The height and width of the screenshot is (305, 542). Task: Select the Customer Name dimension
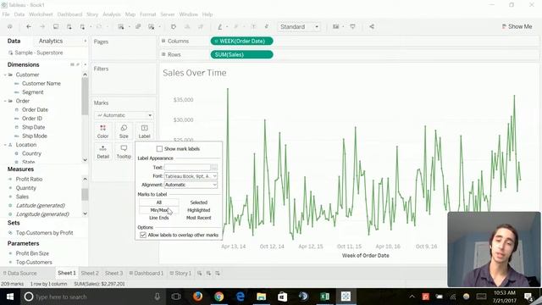point(41,83)
